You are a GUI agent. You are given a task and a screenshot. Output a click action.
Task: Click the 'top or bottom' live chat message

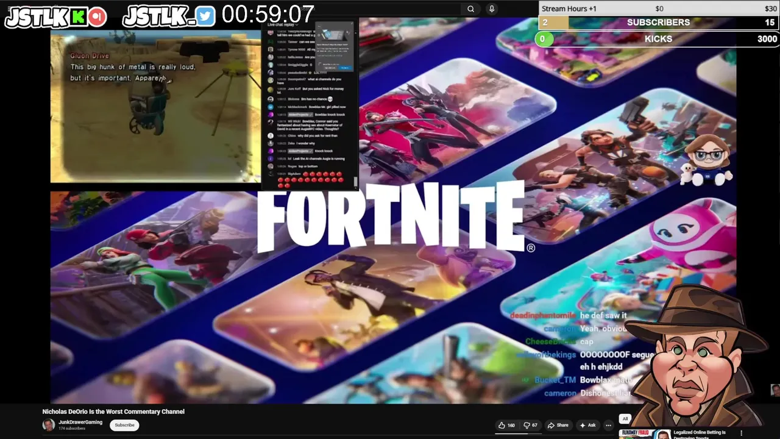pos(308,166)
